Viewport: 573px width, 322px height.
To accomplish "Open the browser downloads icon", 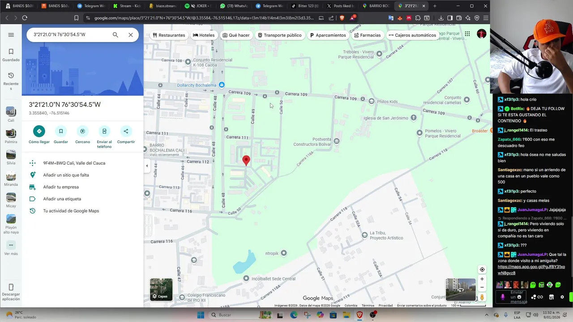I will coord(441,18).
